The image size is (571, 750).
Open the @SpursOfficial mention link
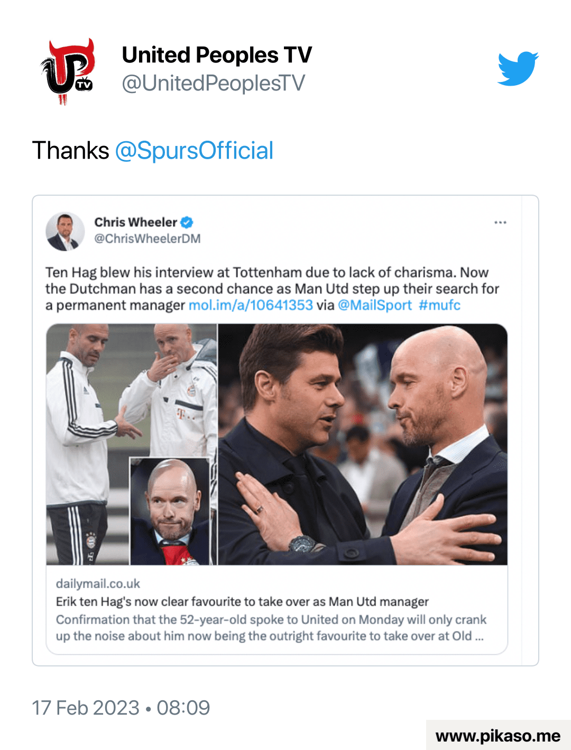point(194,151)
